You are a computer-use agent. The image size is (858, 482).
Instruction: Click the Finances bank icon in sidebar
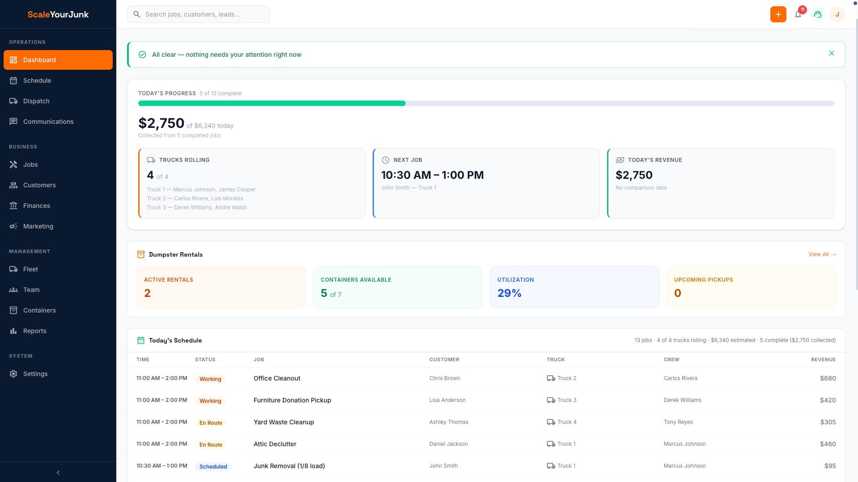13,206
